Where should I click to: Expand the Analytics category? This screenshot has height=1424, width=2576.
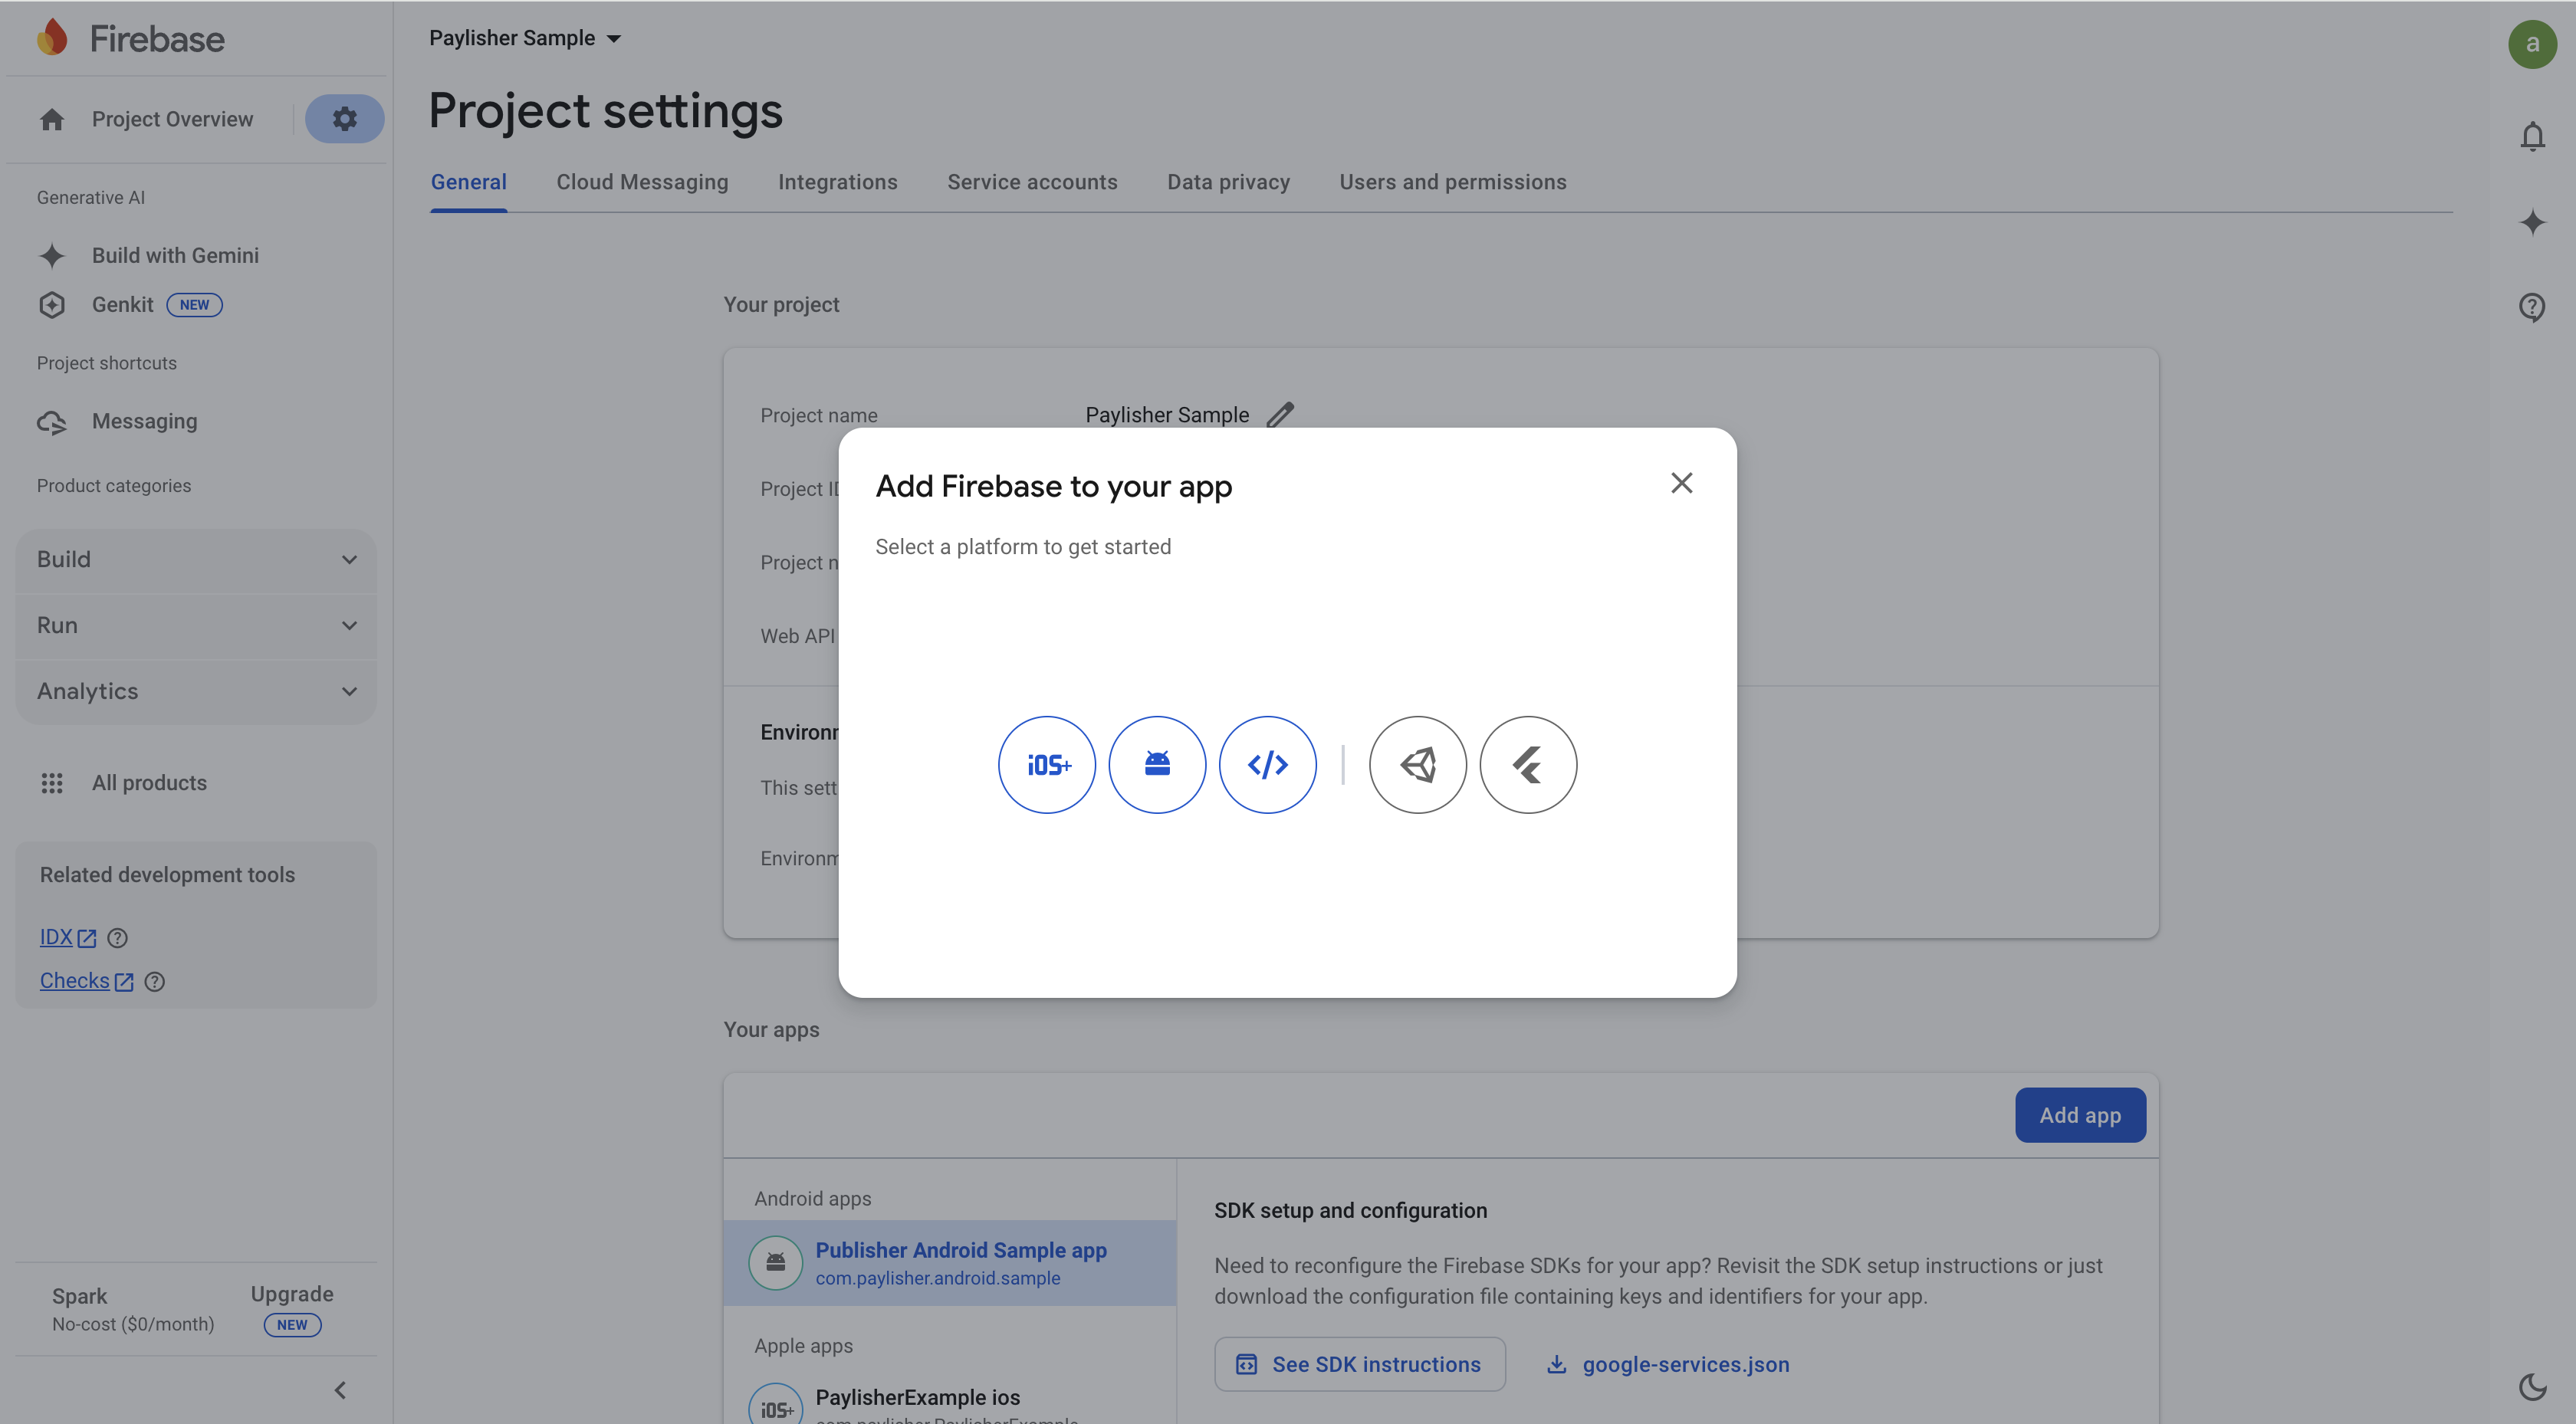(197, 691)
